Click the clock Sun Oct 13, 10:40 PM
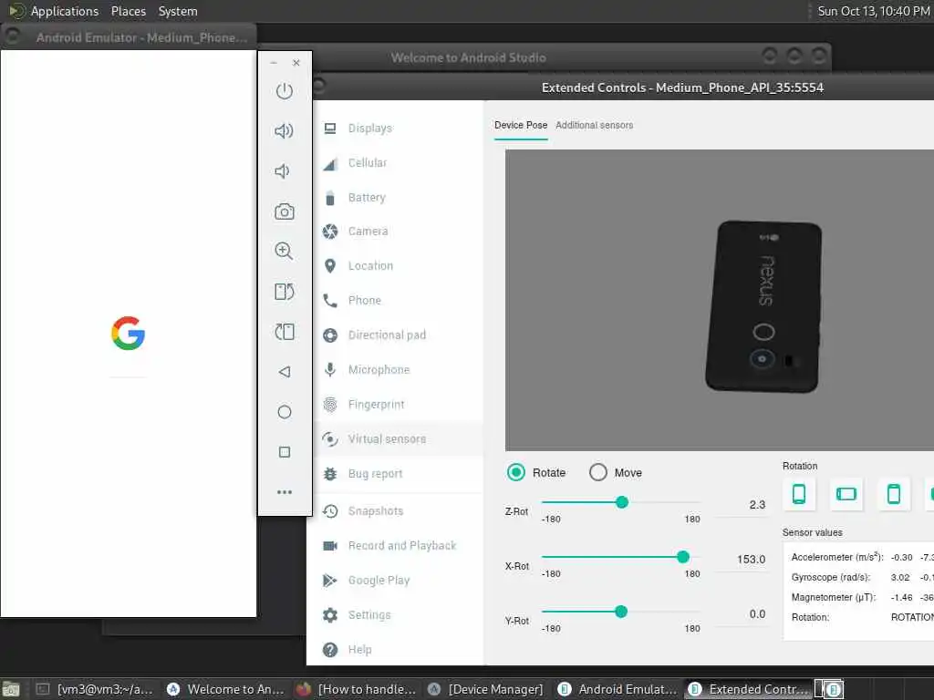 pos(873,11)
